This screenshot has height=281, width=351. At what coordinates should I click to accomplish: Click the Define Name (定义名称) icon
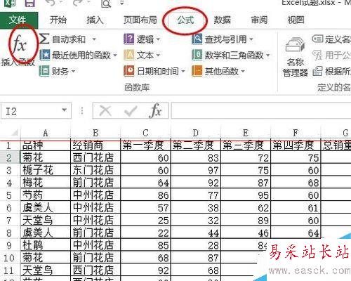pyautogui.click(x=317, y=39)
